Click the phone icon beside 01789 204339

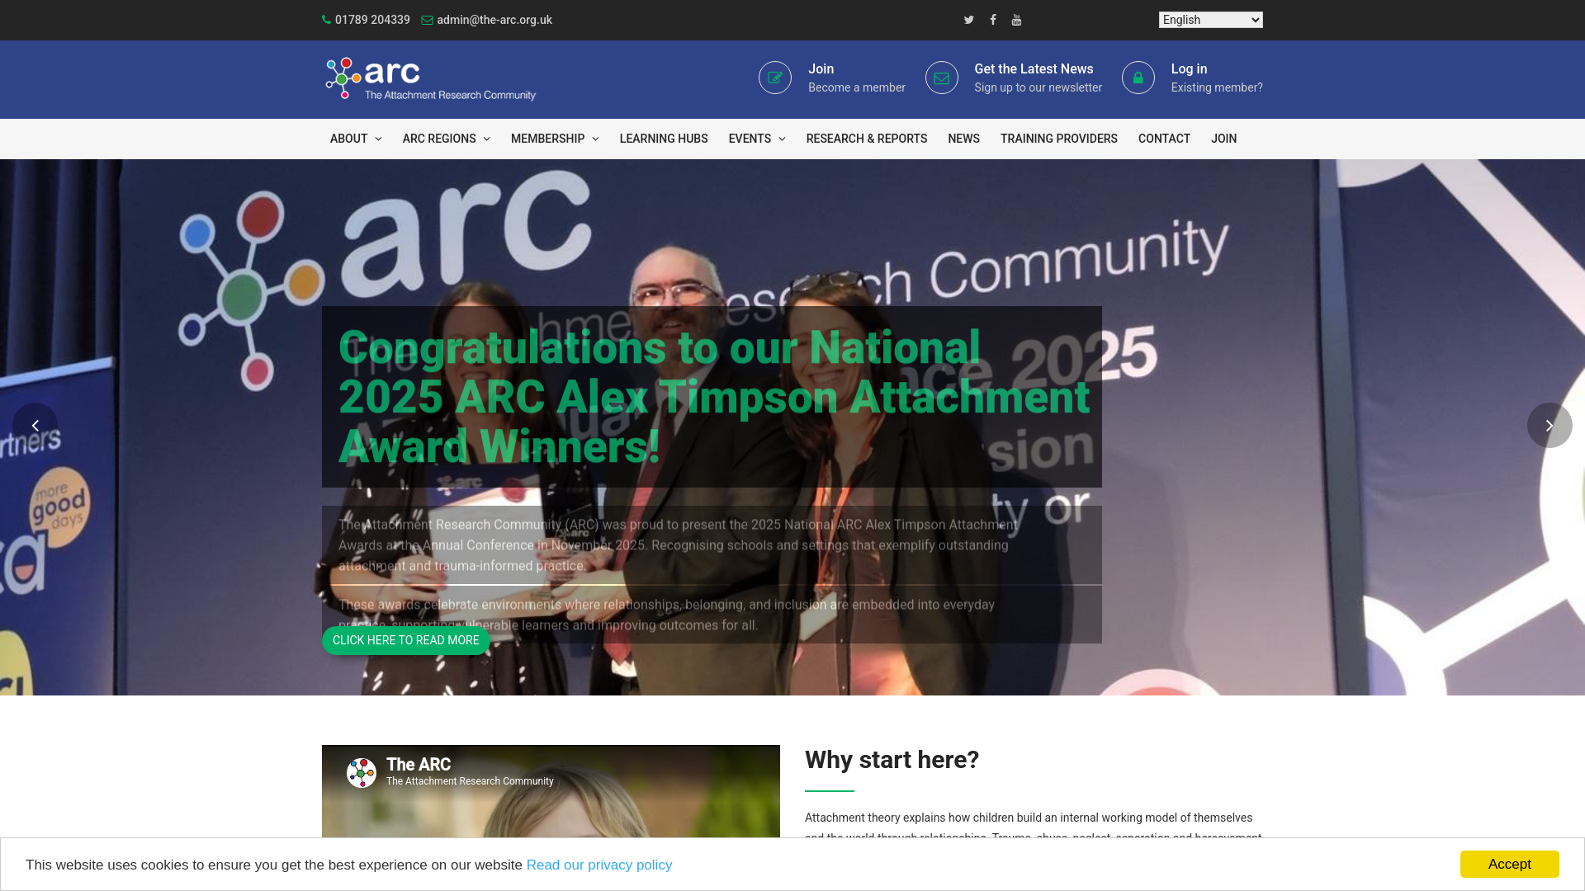click(x=327, y=20)
